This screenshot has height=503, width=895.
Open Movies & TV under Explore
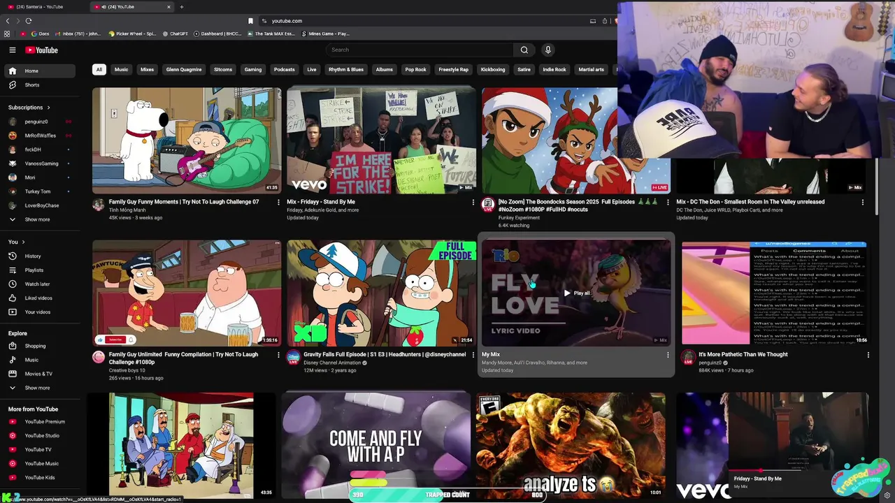[x=39, y=374]
